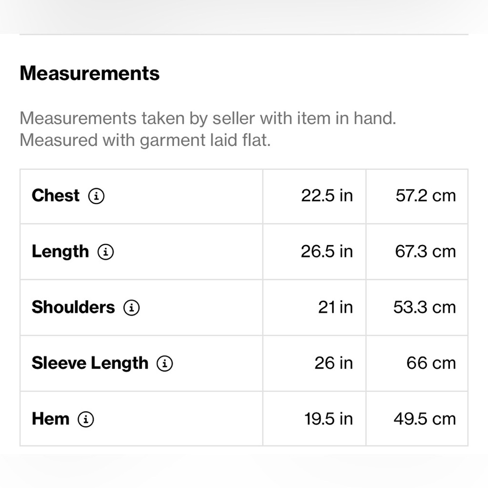Open the Hem measurement info icon

[85, 419]
